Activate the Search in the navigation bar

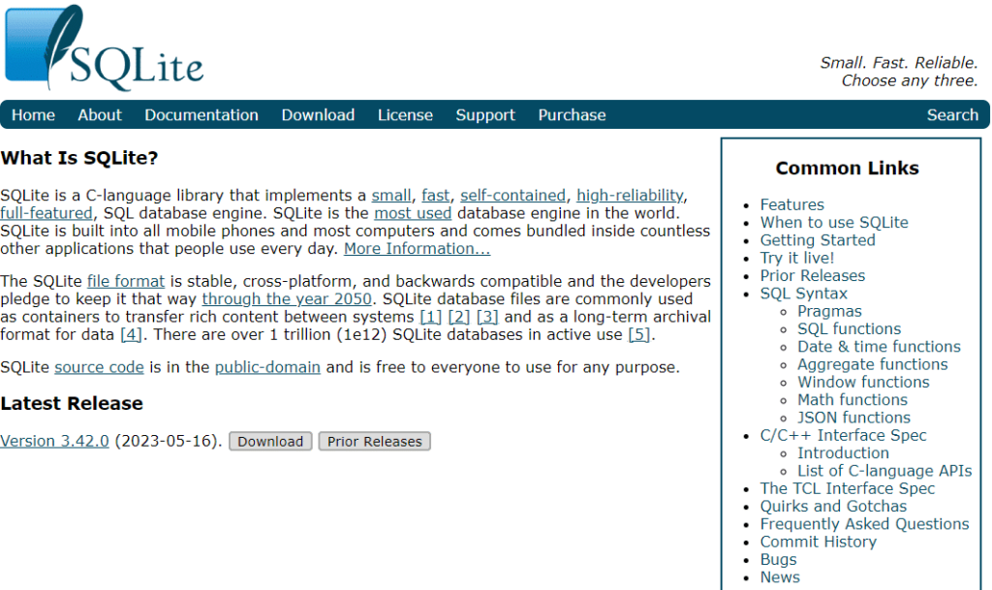tap(952, 114)
